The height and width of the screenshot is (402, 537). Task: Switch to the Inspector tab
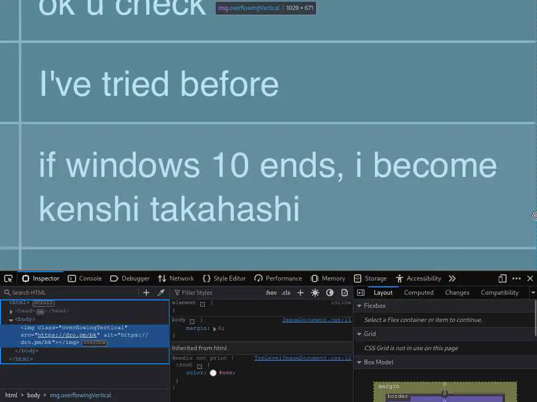pyautogui.click(x=41, y=278)
